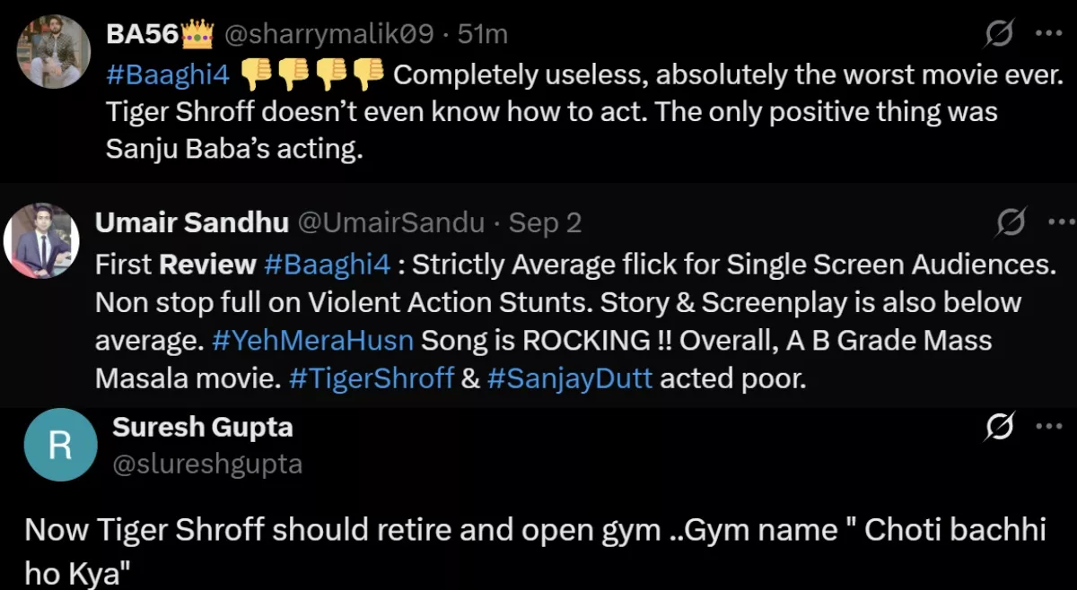Open Umair Sandhu's profile avatar
Viewport: 1077px width, 590px height.
pos(41,240)
